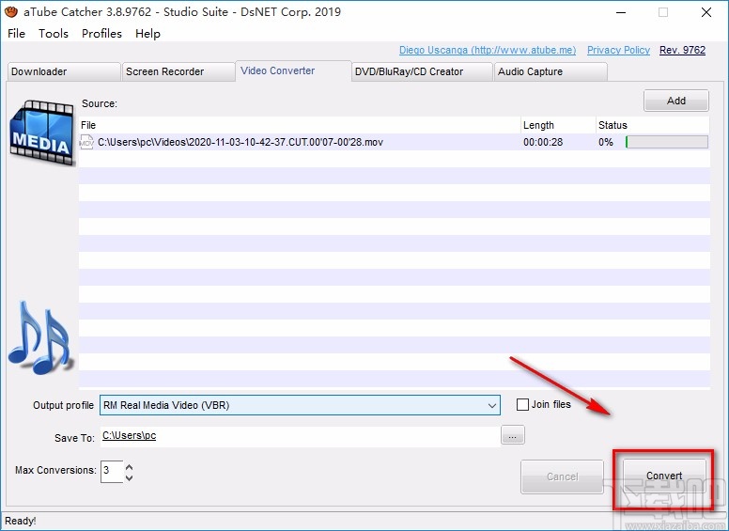Viewport: 729px width, 531px height.
Task: Click the MOV file icon in list
Action: coord(87,143)
